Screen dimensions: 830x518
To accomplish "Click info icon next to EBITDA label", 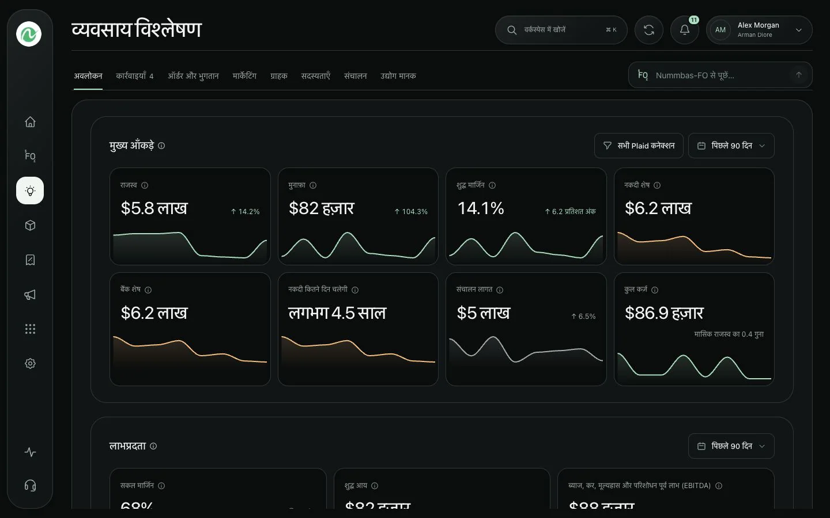I will 719,486.
